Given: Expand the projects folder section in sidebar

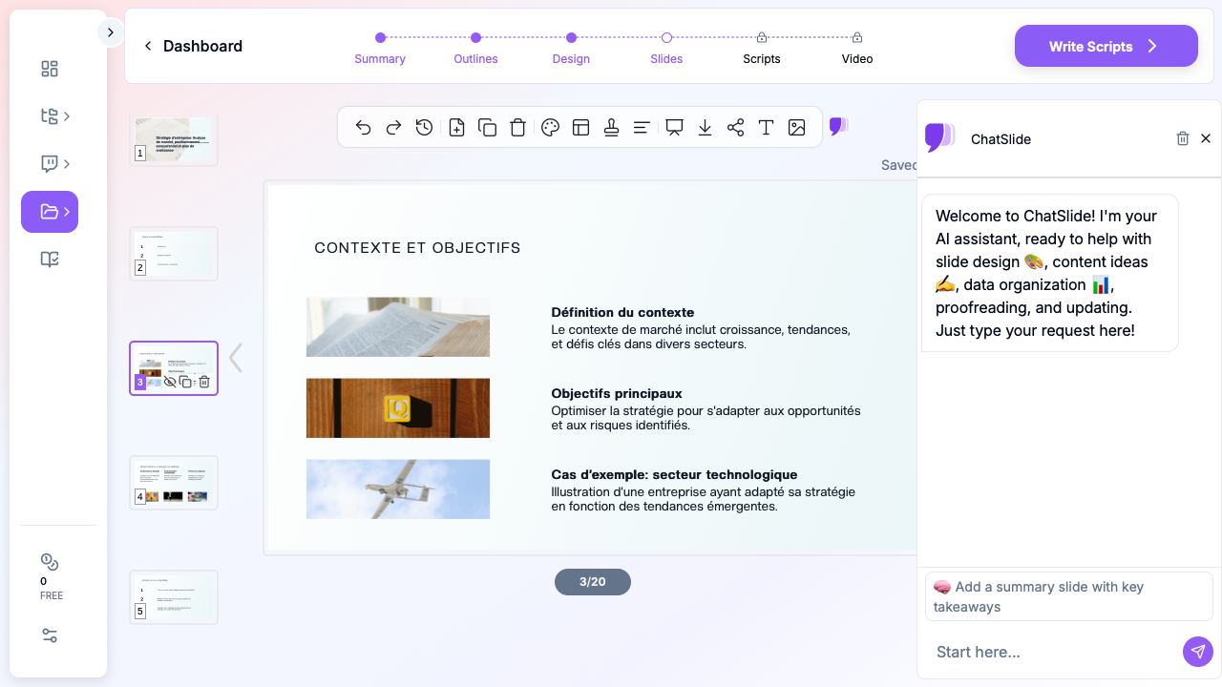Looking at the screenshot, I should click(49, 211).
